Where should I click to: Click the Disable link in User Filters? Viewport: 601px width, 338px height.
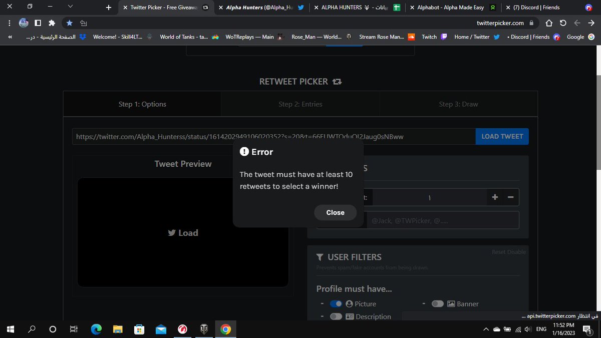517,252
